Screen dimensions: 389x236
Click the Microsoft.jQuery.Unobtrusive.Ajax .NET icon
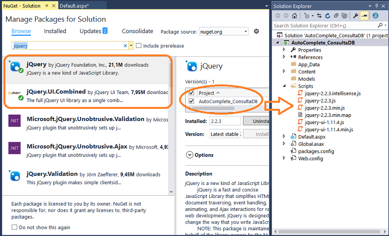tap(14, 148)
